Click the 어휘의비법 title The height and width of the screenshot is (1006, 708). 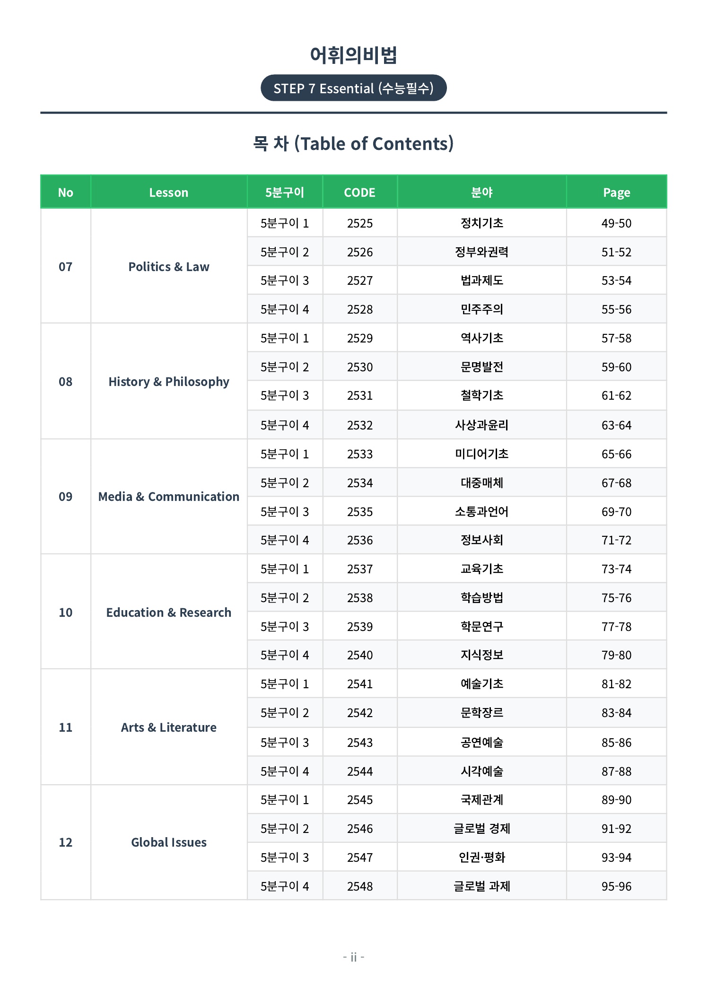pos(353,55)
